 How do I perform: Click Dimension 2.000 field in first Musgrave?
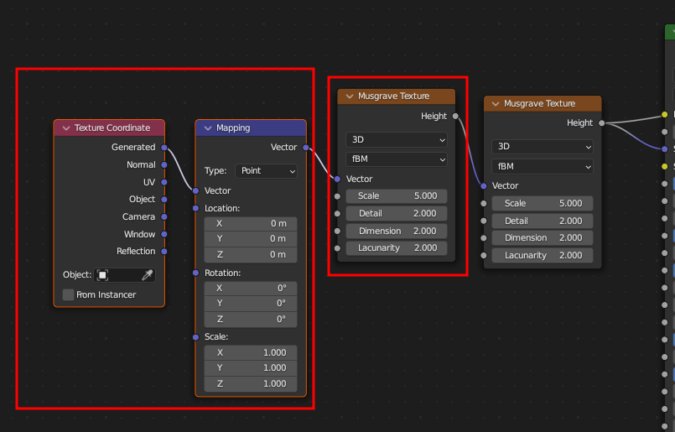[397, 232]
